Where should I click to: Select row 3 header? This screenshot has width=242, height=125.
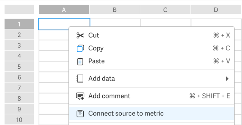pyautogui.click(x=19, y=45)
